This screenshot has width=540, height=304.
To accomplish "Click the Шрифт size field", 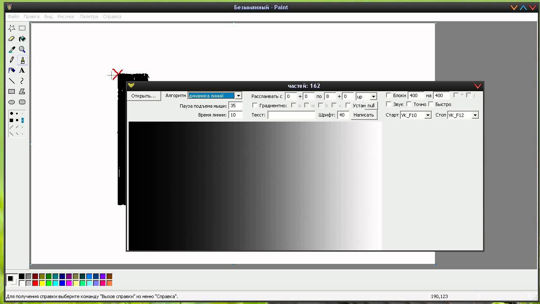I will (343, 115).
